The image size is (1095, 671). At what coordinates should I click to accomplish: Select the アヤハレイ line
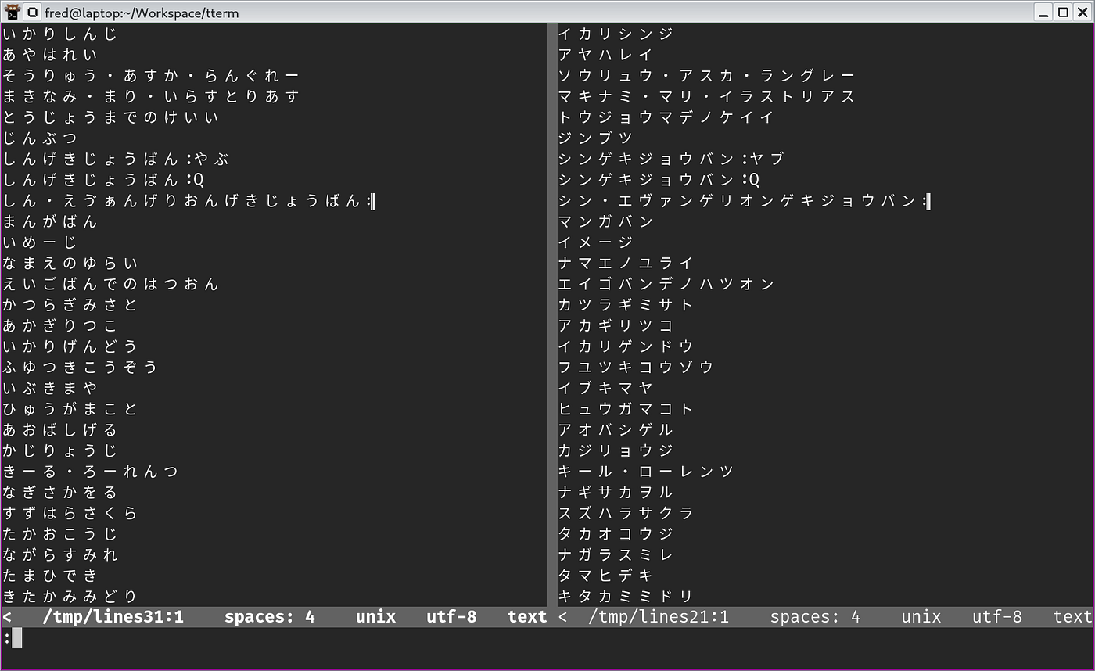coord(605,55)
